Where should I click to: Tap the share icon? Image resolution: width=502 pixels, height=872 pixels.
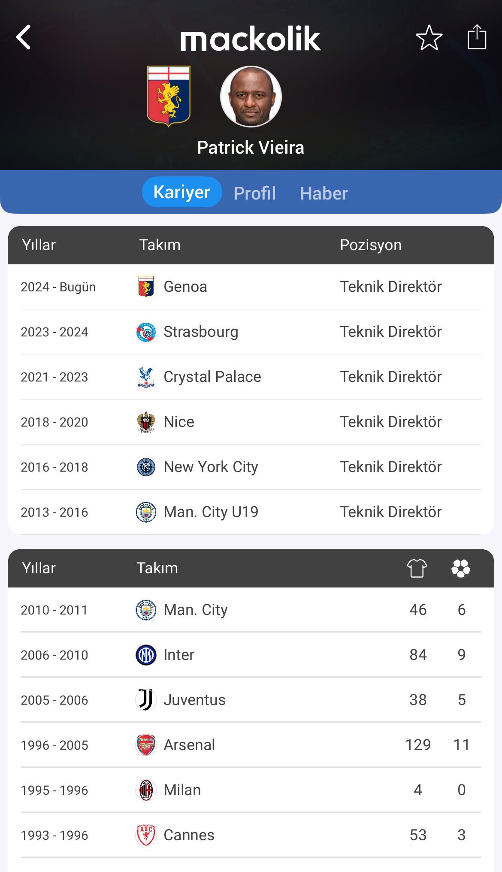(x=477, y=37)
